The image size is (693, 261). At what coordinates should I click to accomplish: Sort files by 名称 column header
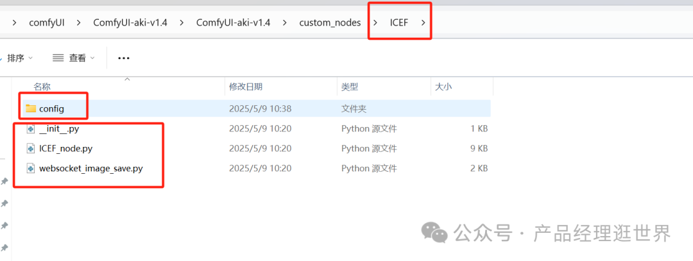[42, 87]
